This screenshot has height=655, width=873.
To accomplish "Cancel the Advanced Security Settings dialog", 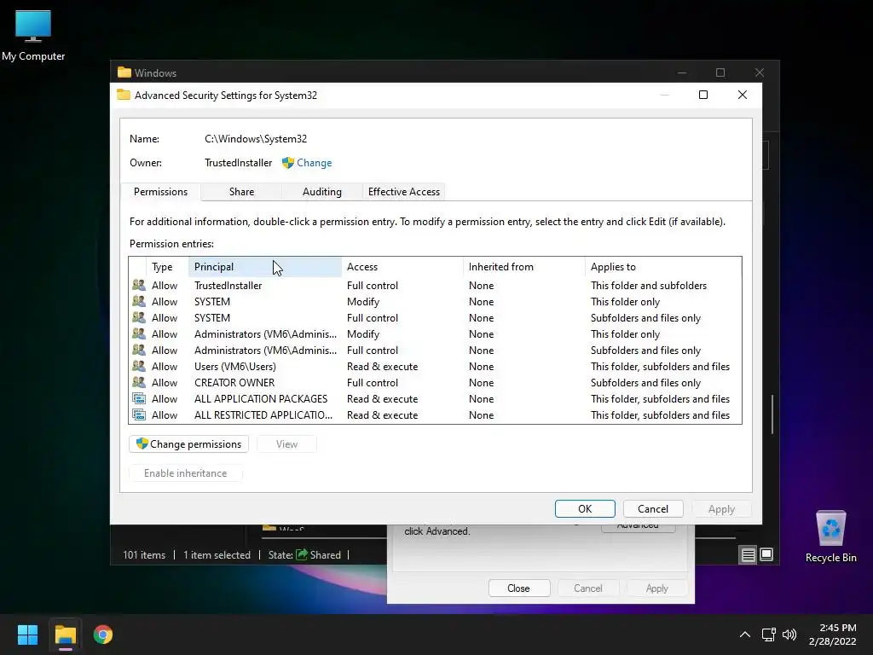I will click(x=652, y=508).
